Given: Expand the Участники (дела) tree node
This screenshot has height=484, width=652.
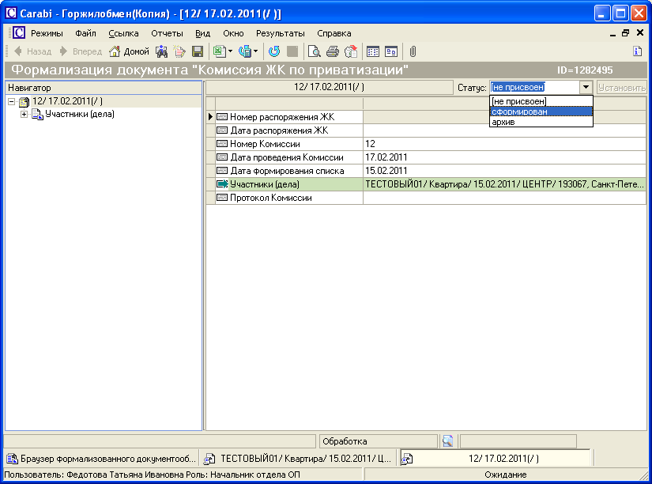Looking at the screenshot, I should tap(24, 114).
